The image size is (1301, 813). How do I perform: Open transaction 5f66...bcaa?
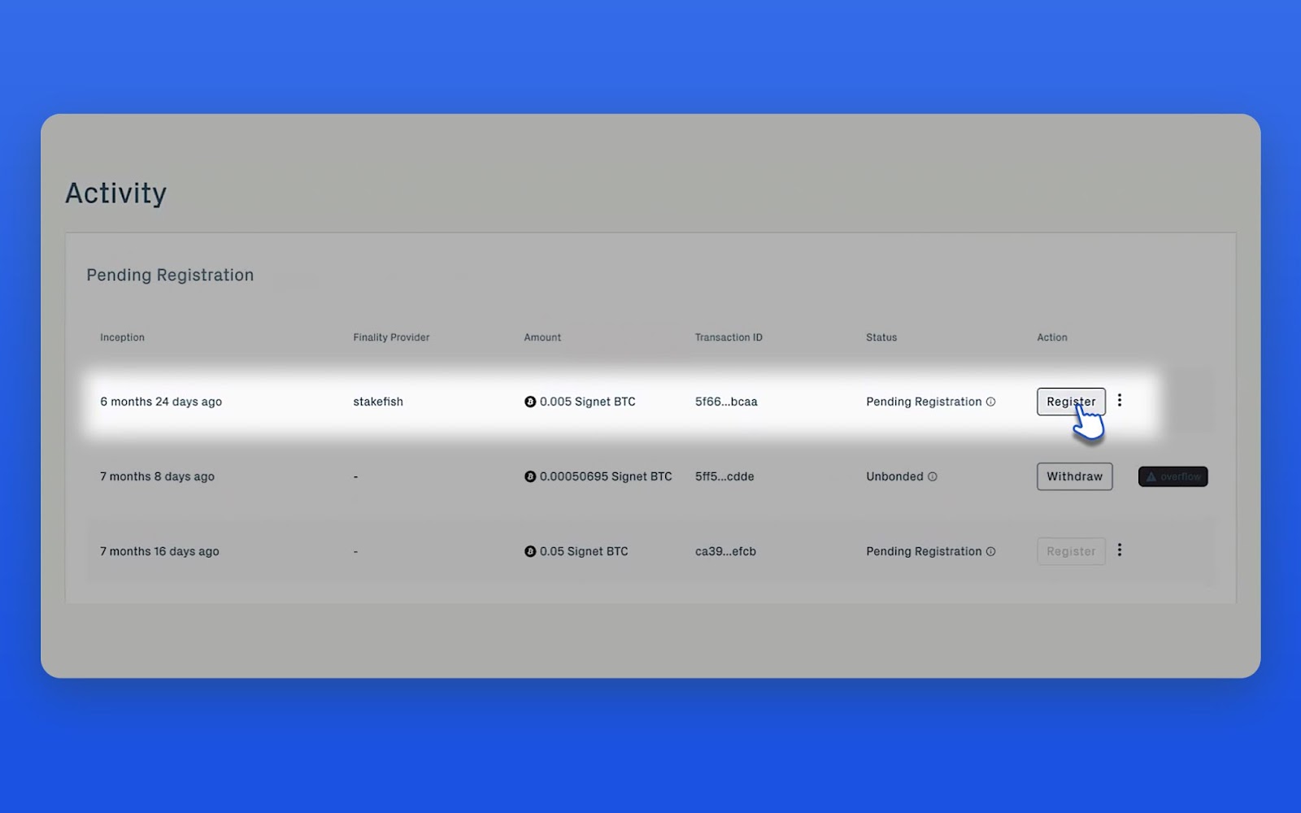pos(726,402)
